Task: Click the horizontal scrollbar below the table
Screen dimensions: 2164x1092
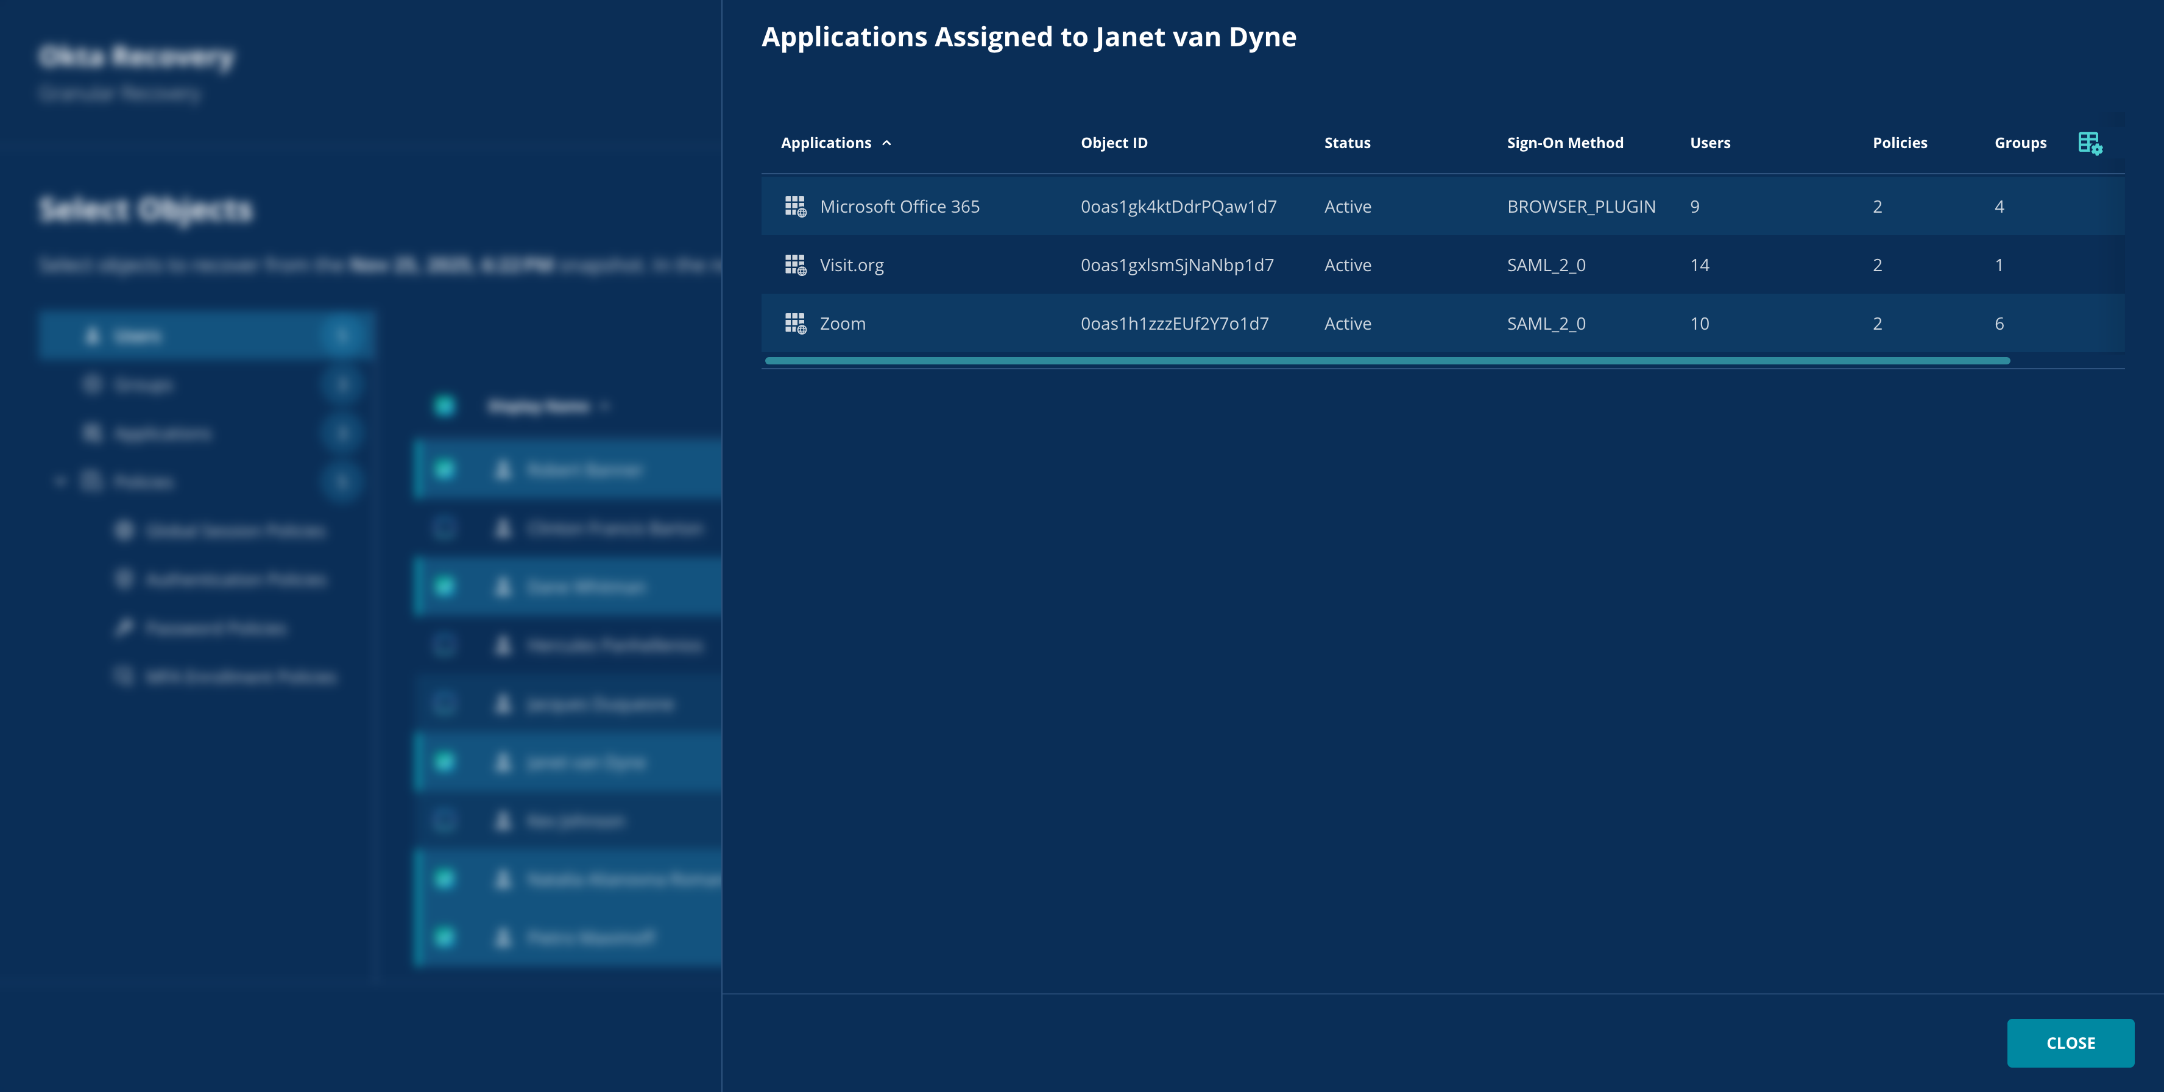Action: click(x=1386, y=361)
